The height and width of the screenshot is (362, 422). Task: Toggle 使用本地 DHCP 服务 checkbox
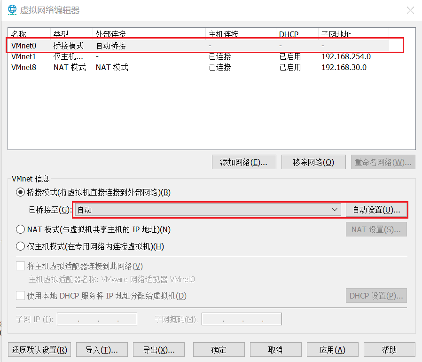point(21,295)
